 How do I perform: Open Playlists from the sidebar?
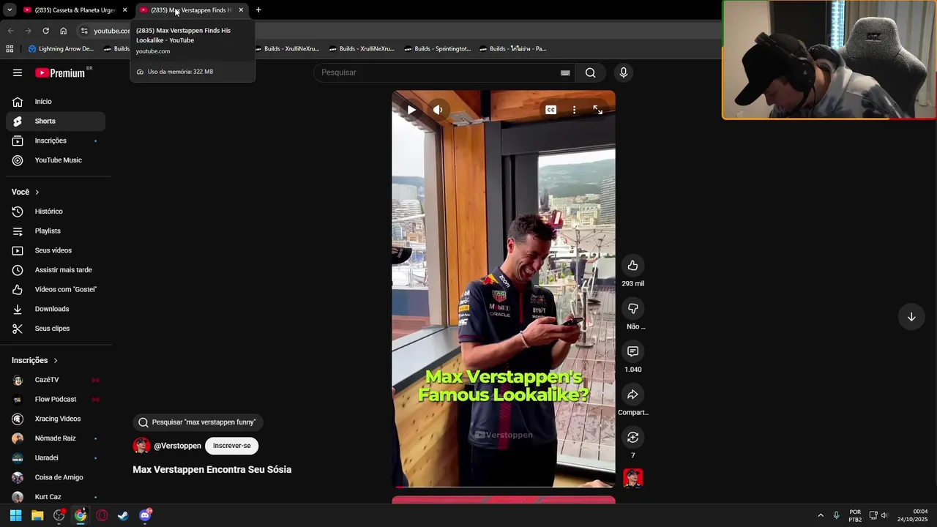click(56, 231)
